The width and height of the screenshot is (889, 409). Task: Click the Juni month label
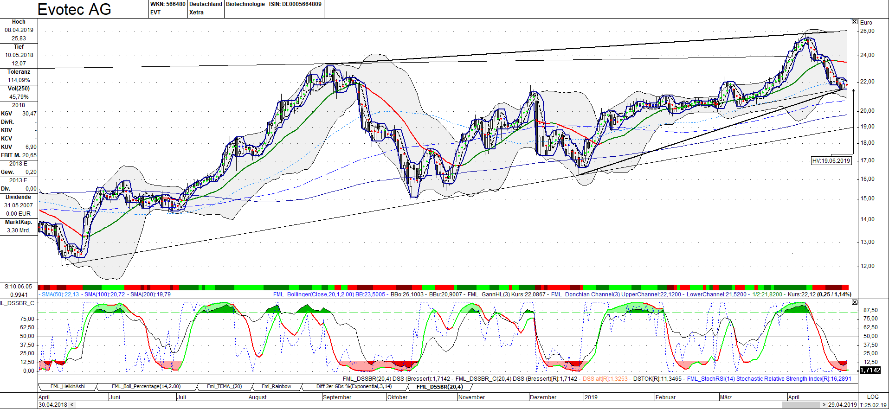(x=115, y=397)
